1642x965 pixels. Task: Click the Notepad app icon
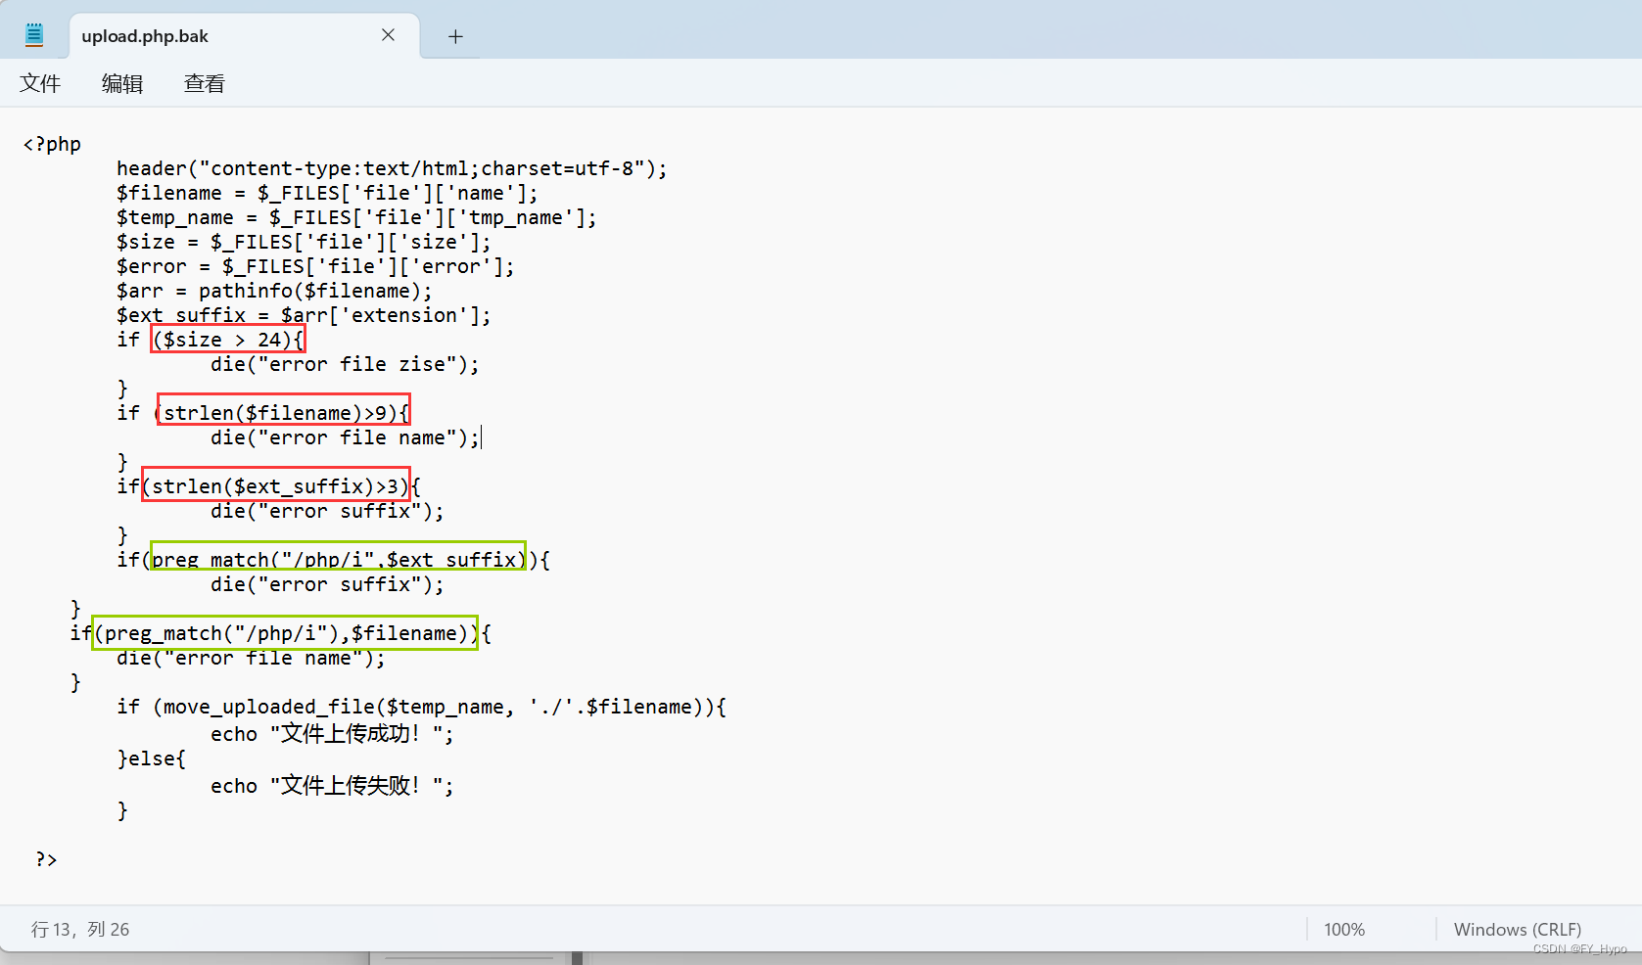tap(34, 35)
